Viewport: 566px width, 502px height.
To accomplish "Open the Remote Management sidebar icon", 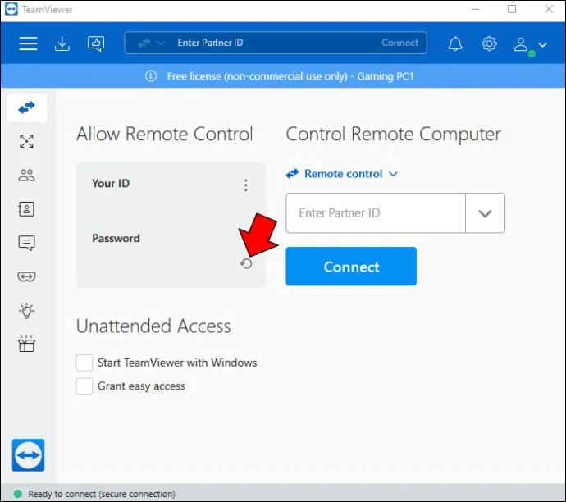I will 27,141.
